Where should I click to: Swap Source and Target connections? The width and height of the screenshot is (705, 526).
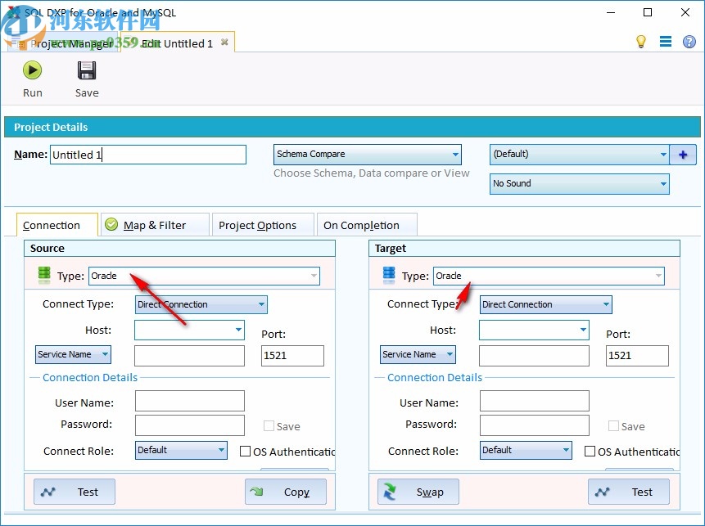tap(418, 491)
